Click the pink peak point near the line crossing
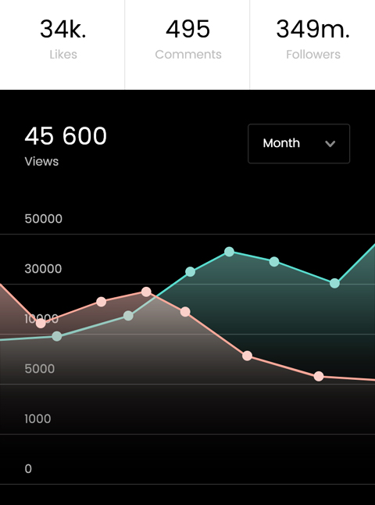Viewport: 375px width, 505px height. point(146,292)
